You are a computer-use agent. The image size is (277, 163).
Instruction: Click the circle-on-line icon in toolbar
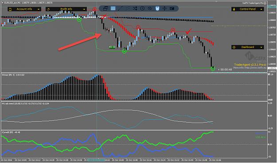150,8
